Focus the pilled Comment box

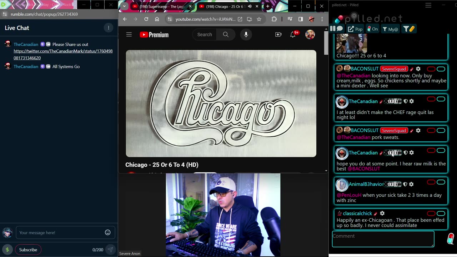[383, 239]
